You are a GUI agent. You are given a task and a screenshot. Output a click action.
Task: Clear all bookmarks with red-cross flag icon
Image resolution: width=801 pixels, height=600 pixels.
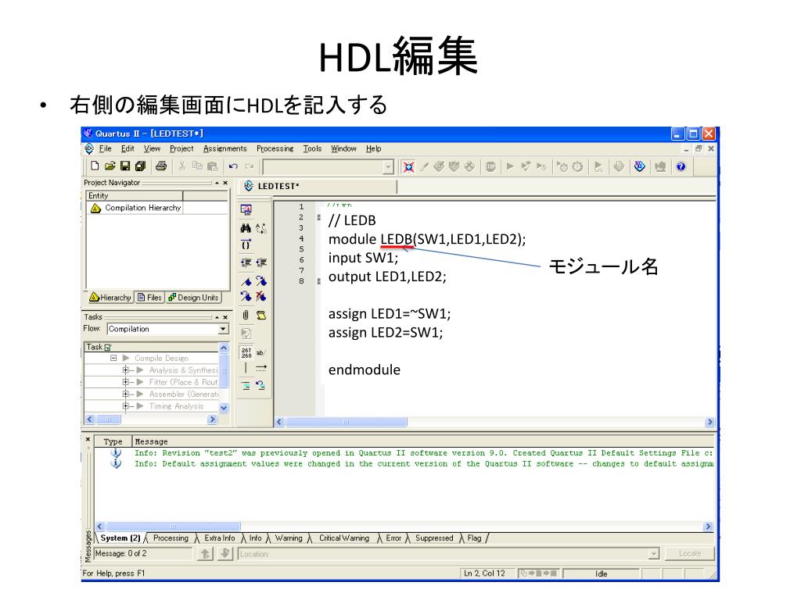point(261,296)
